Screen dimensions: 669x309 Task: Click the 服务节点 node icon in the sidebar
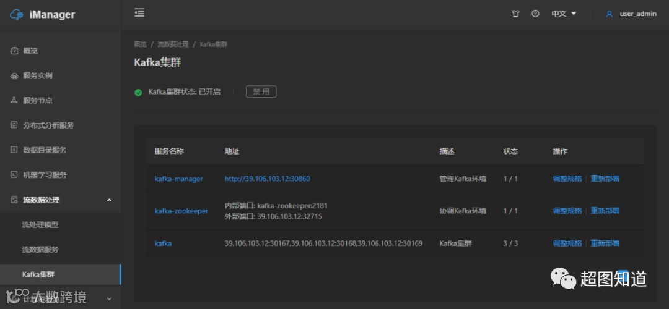point(14,101)
